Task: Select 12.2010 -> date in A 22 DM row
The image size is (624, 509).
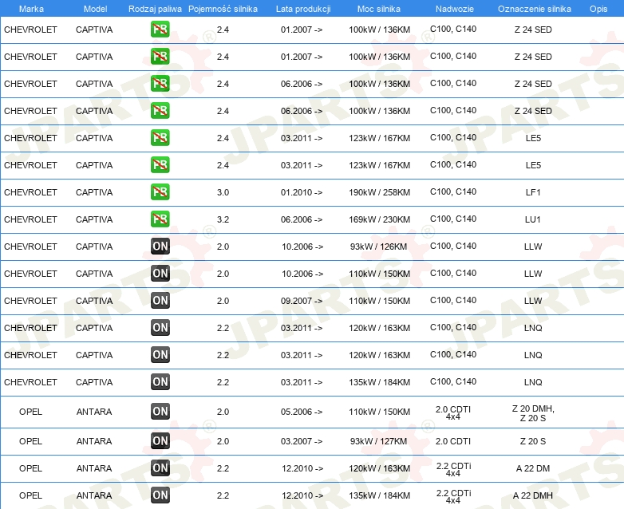Action: click(302, 468)
